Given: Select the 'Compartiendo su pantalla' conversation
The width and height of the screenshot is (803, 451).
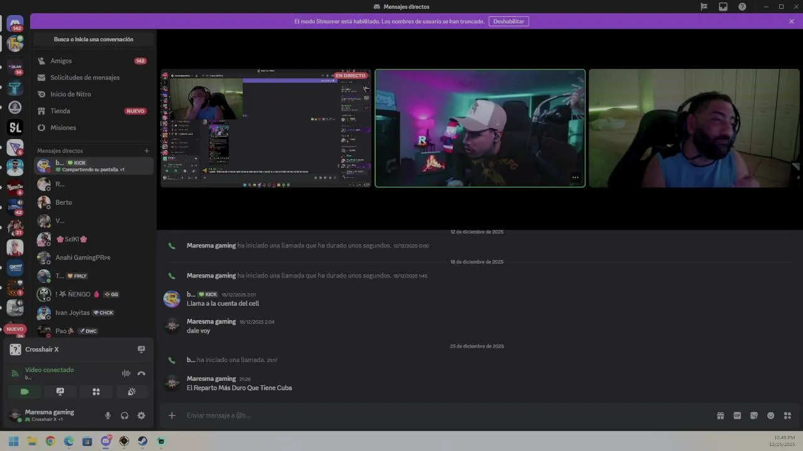Looking at the screenshot, I should click(93, 166).
